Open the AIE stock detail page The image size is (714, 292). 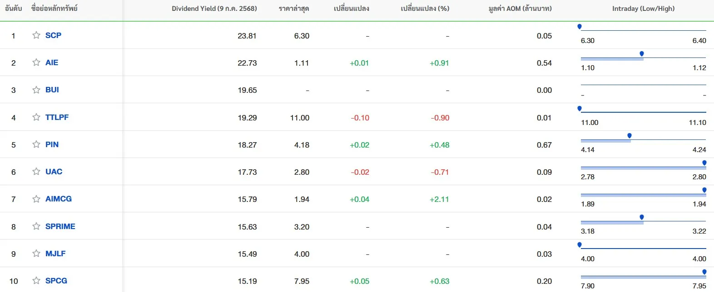pos(52,62)
